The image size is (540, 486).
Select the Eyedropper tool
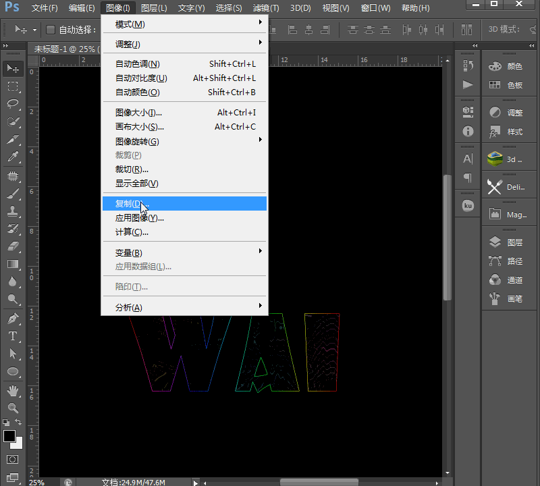(13, 157)
